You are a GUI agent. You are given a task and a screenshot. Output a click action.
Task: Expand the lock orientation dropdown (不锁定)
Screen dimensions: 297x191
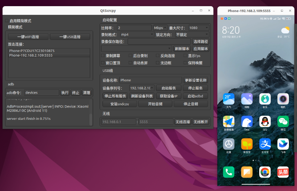click(x=192, y=34)
